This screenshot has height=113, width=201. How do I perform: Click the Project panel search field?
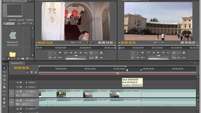[9, 24]
